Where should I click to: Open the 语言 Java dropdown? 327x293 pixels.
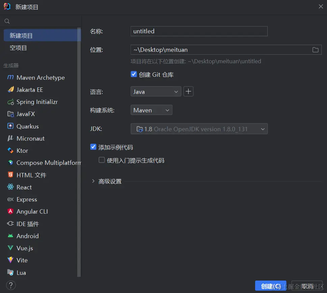tap(156, 91)
